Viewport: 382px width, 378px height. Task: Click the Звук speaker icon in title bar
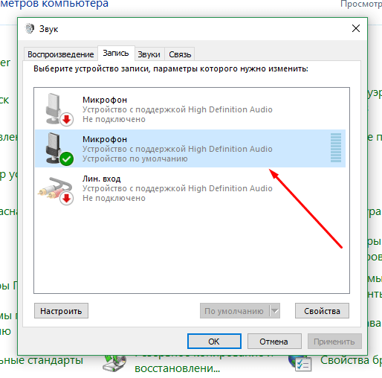pos(30,28)
